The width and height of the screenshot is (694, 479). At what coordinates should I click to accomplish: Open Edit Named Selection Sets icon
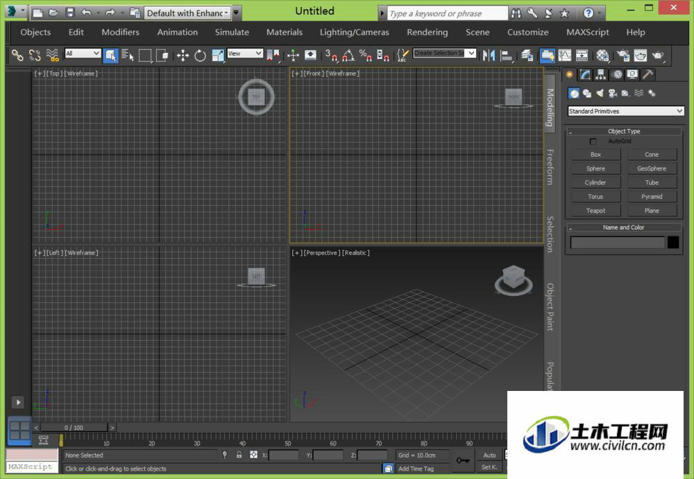[403, 55]
